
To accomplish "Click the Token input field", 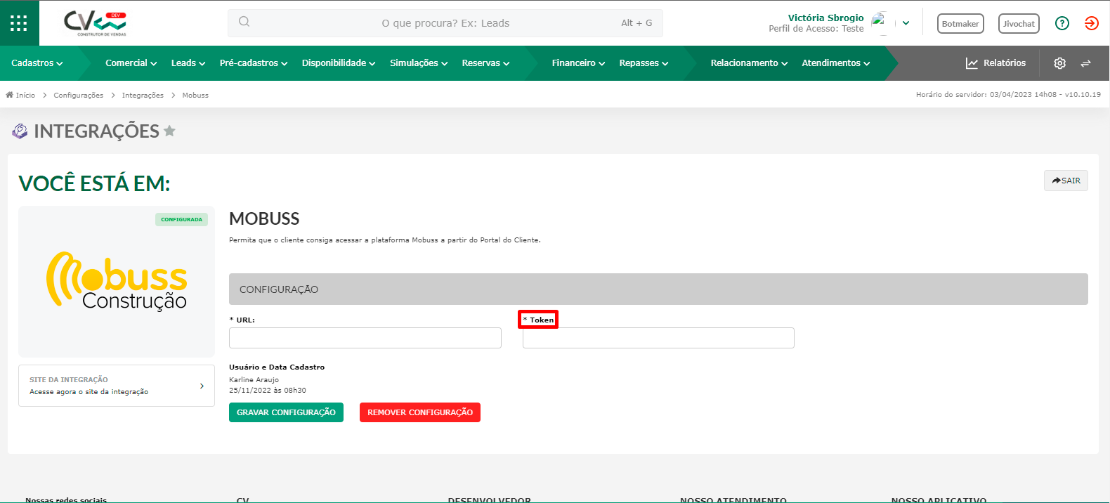I will click(x=658, y=338).
